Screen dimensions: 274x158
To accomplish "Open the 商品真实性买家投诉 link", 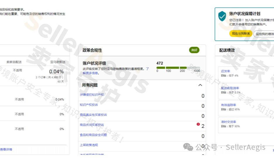I will 93,115.
